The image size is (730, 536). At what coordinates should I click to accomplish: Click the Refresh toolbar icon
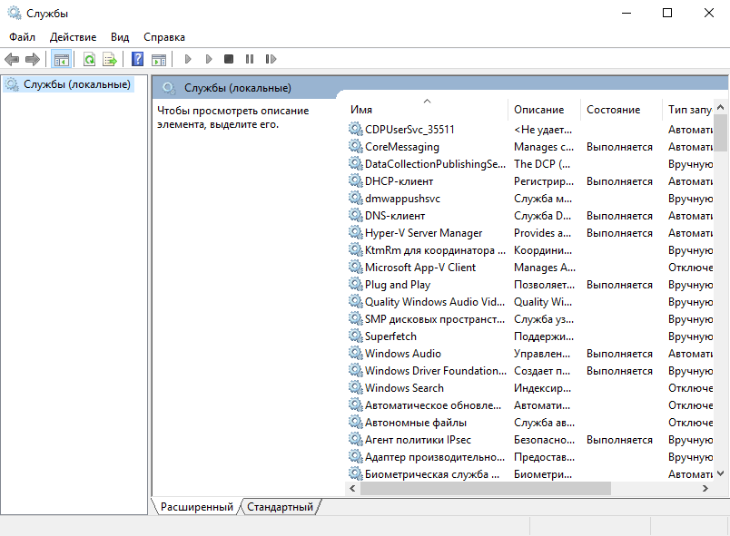pos(89,59)
